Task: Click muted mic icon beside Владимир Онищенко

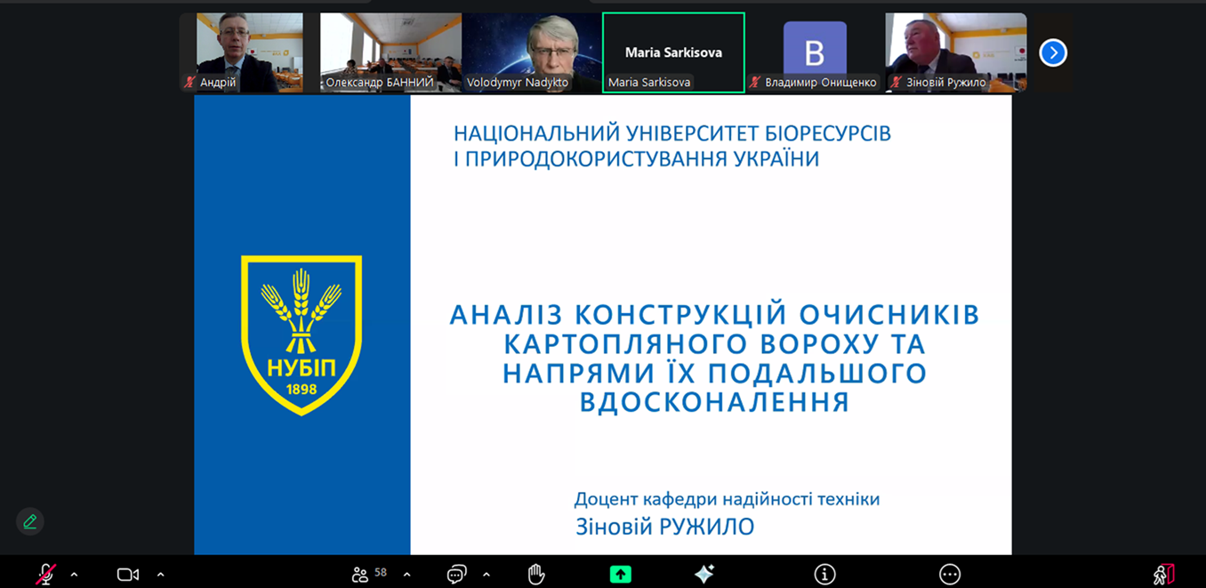Action: pyautogui.click(x=755, y=83)
